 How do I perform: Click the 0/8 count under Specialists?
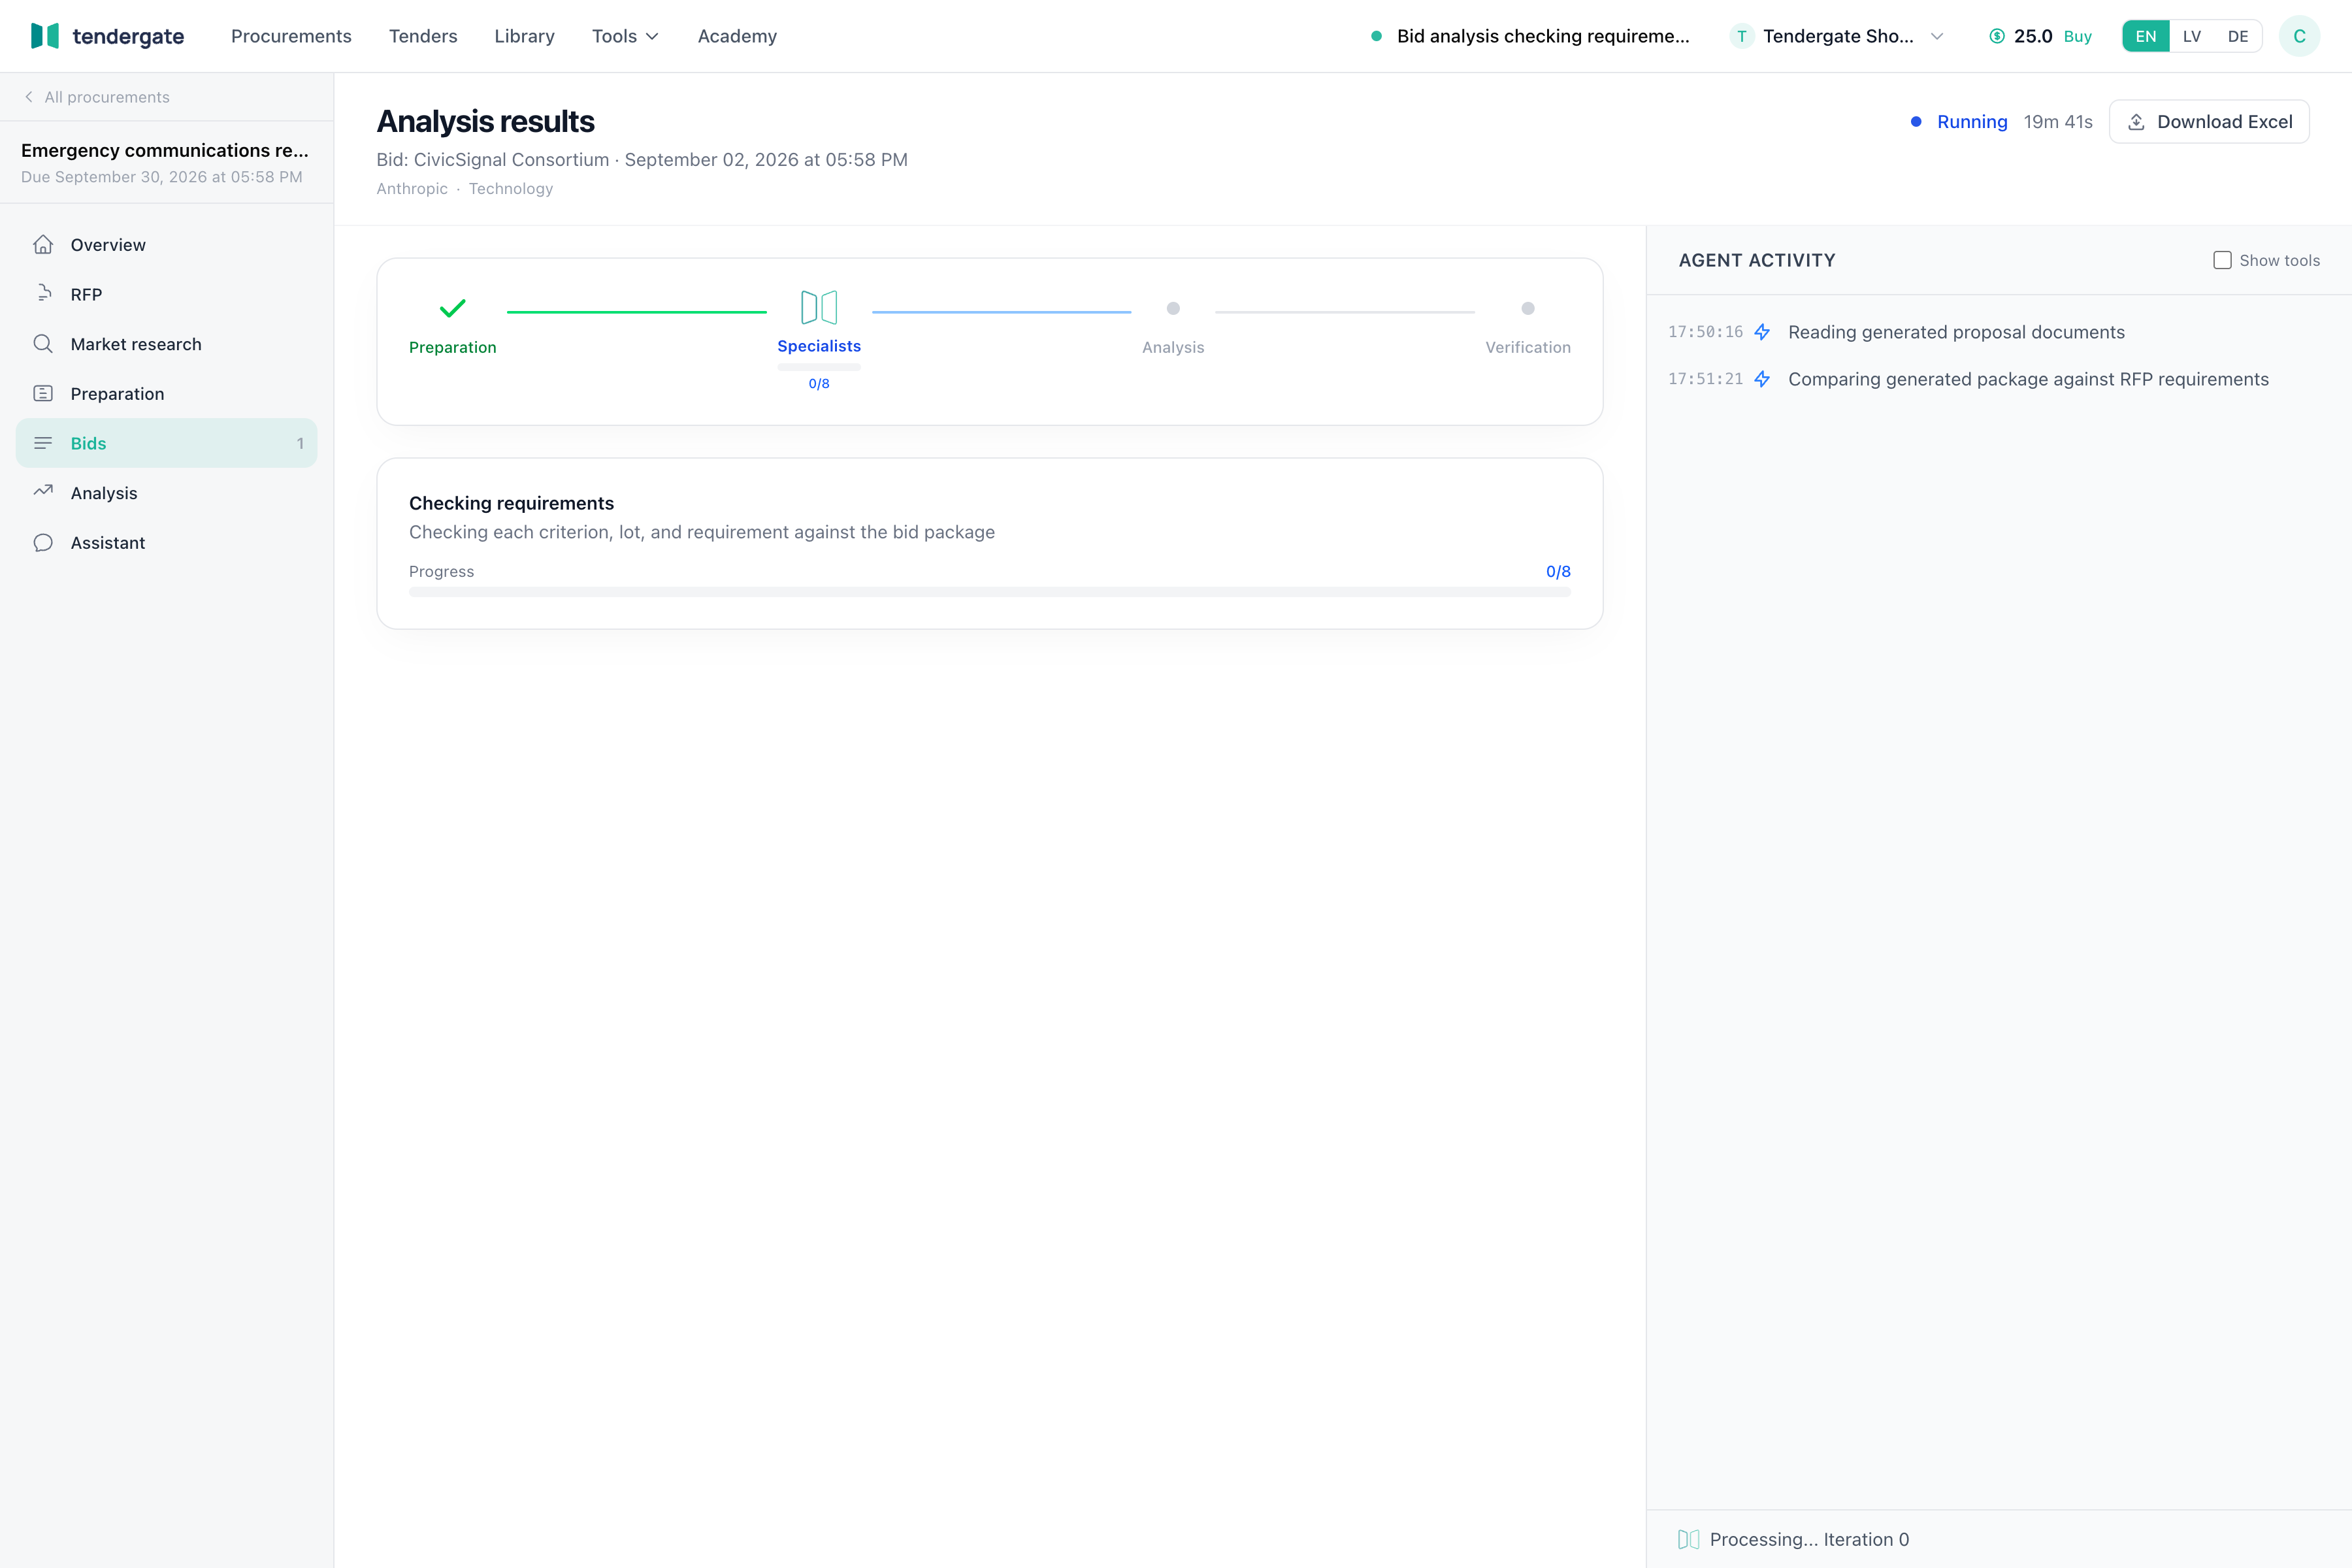tap(819, 383)
